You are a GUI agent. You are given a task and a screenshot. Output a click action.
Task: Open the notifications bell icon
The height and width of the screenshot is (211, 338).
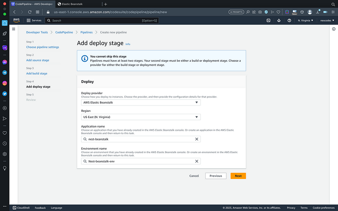[279, 20]
